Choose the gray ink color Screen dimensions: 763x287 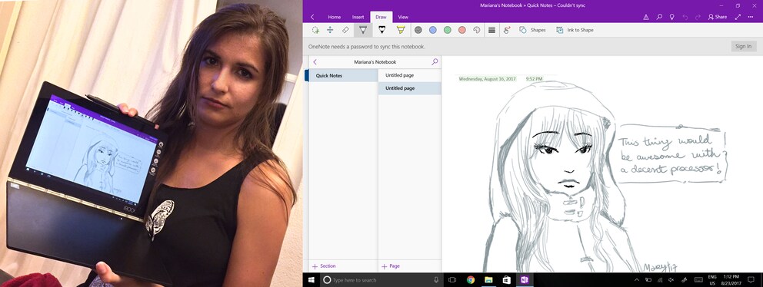pos(418,30)
